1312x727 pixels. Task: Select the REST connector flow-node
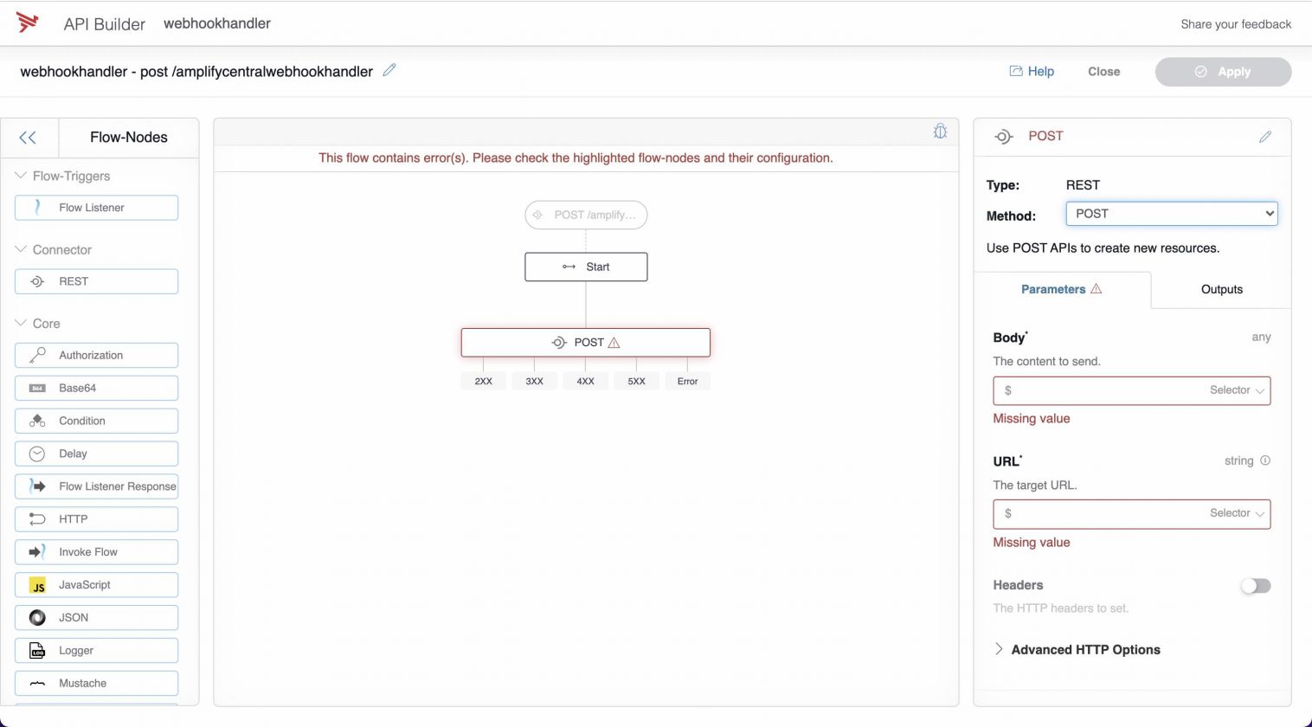96,281
